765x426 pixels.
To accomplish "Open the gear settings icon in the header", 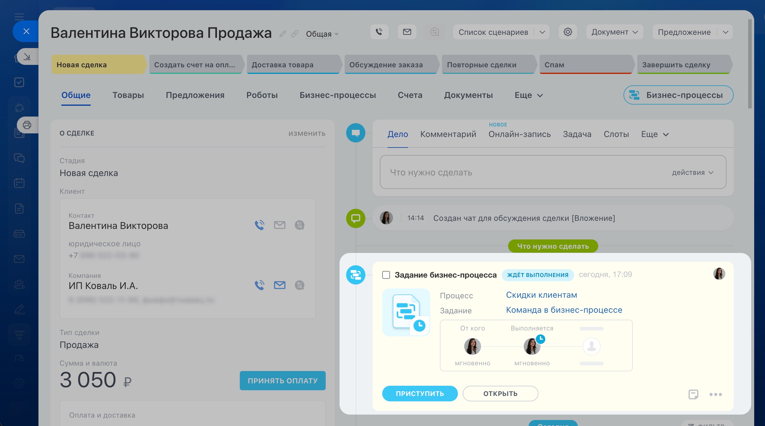I will (x=568, y=32).
